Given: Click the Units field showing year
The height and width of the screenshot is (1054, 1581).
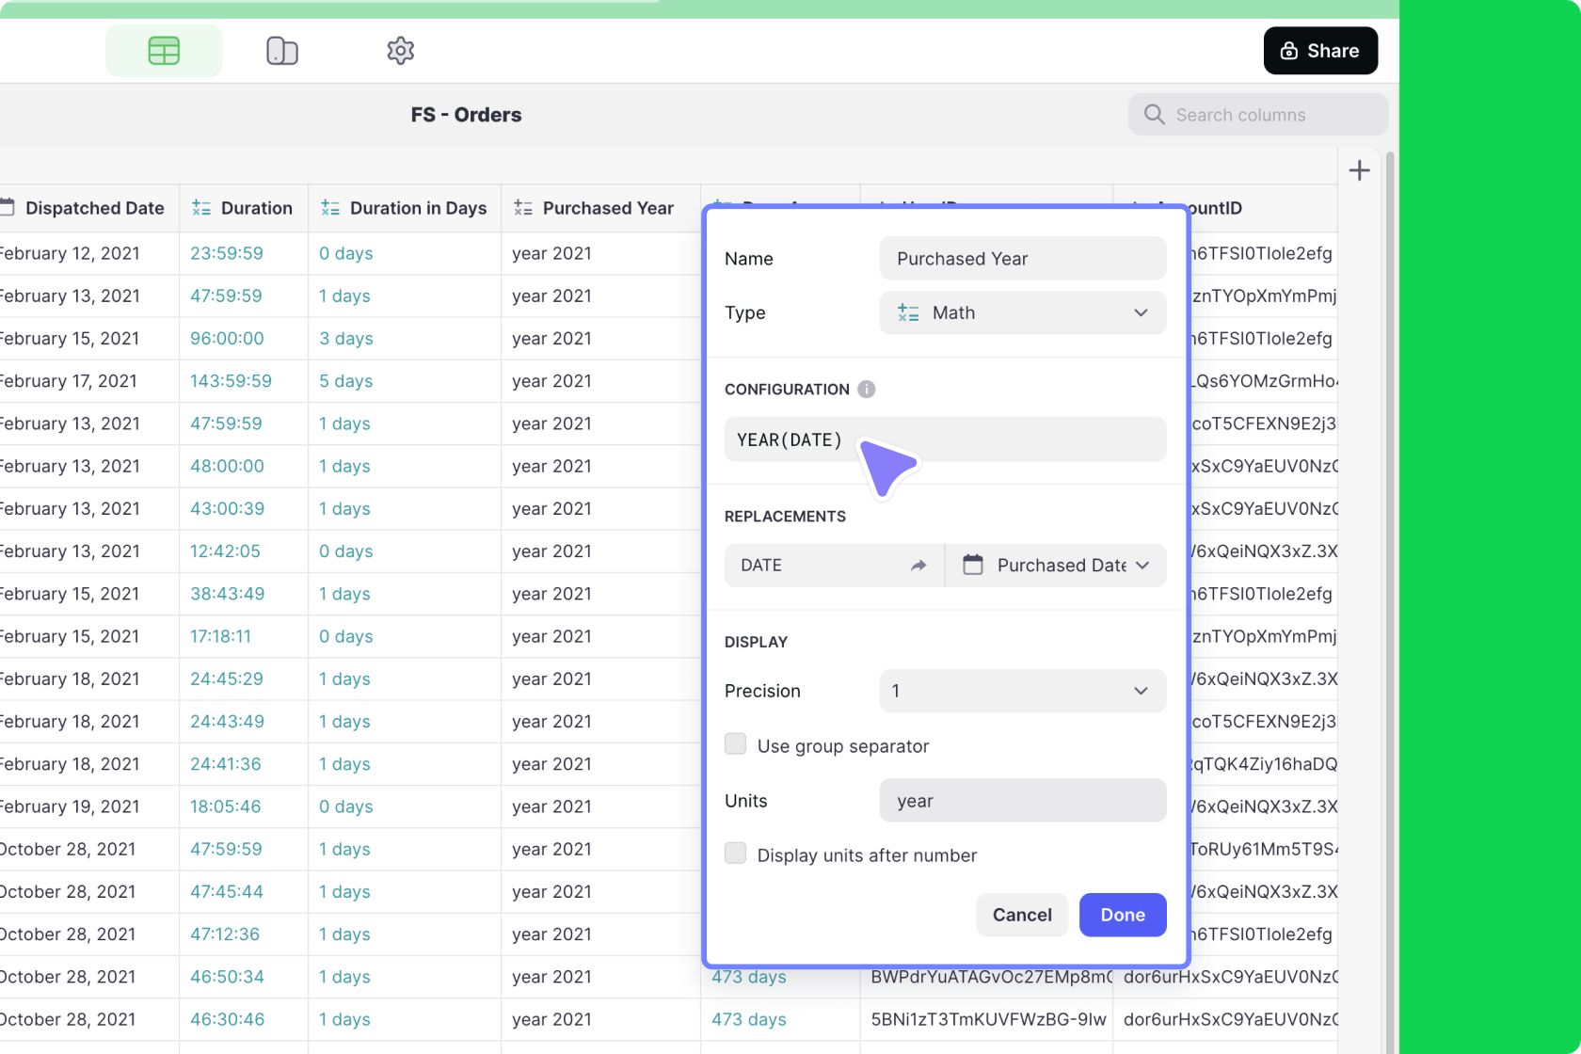Looking at the screenshot, I should [1022, 800].
